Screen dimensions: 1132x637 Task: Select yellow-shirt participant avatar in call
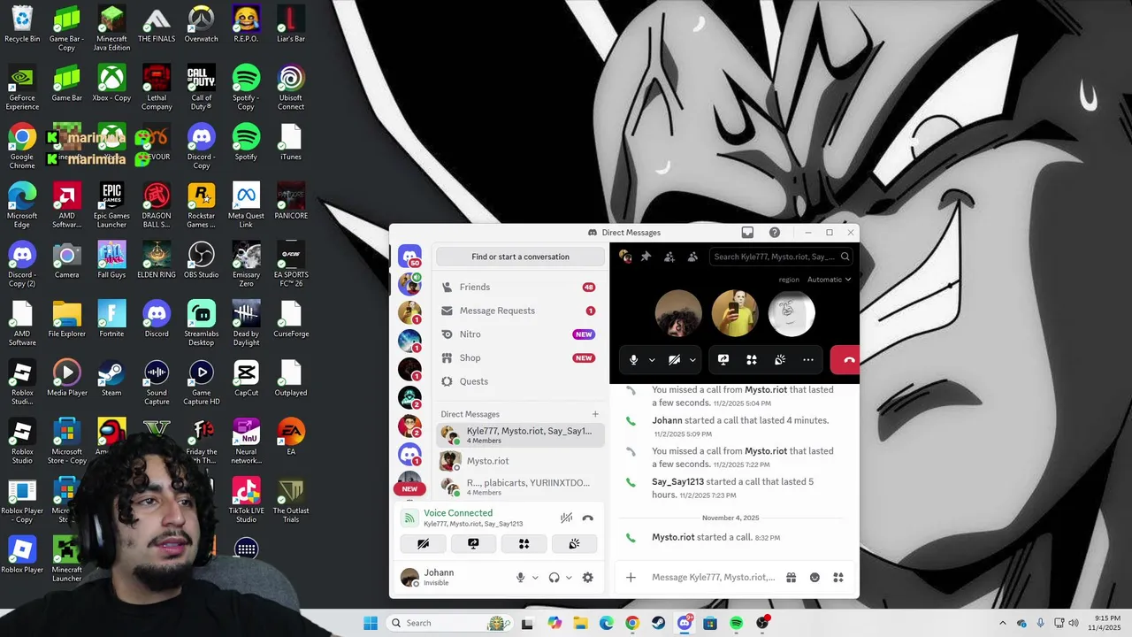click(x=735, y=313)
